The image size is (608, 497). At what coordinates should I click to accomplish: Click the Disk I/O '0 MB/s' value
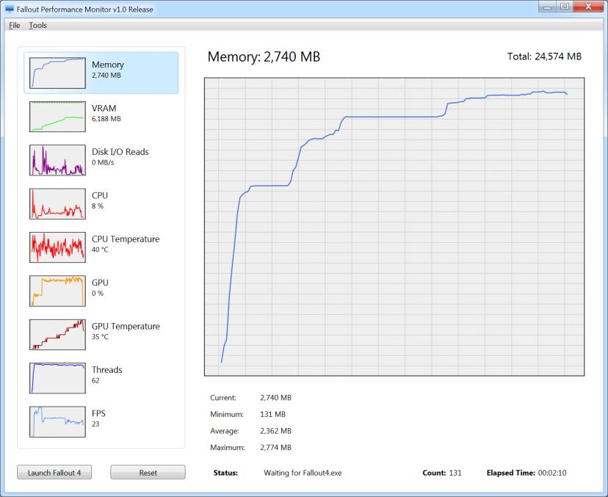(x=103, y=162)
